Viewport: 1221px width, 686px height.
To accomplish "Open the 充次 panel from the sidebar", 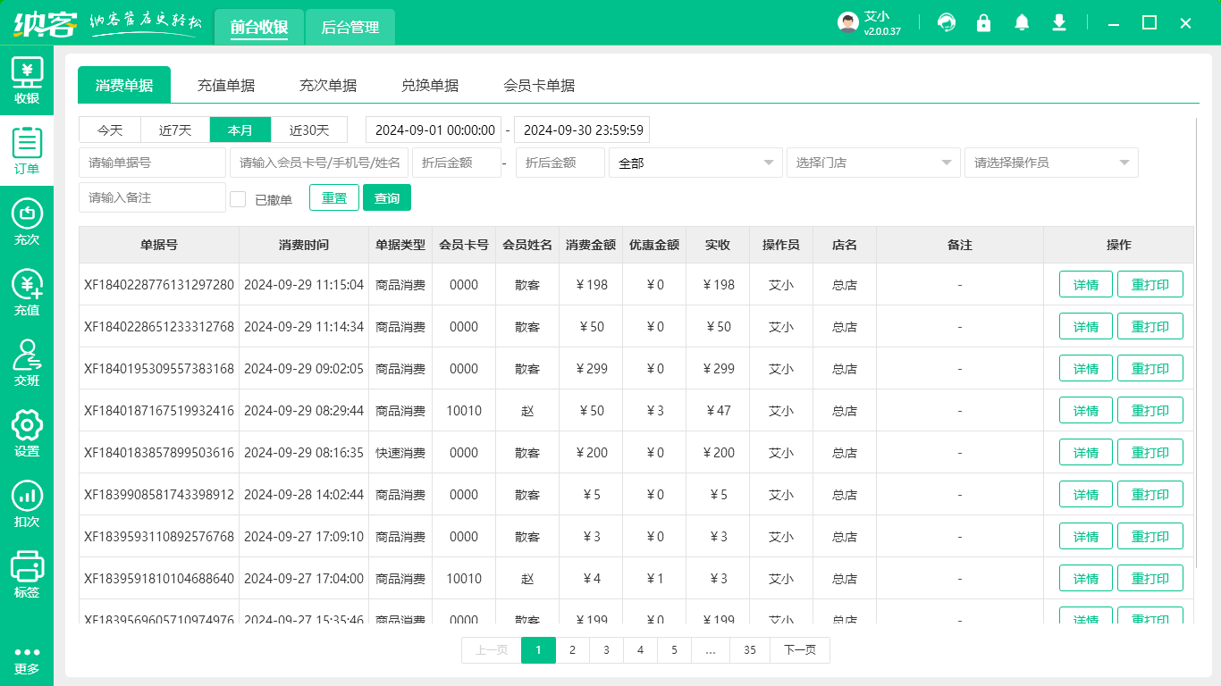I will [x=27, y=223].
